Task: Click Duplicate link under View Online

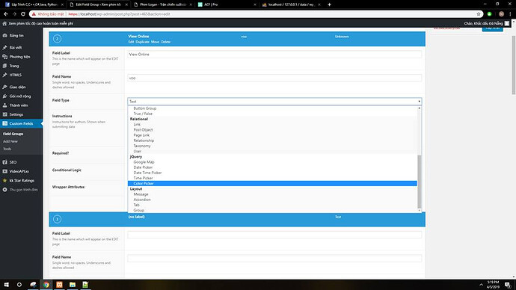Action: click(143, 42)
